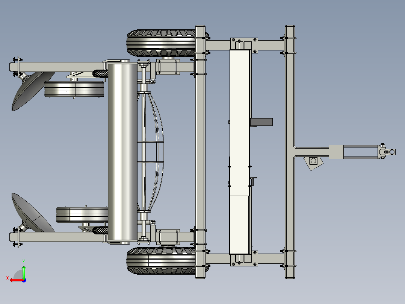Select the square bracket plate below the drawbar
Viewport: 405px width, 304px height.
313,163
